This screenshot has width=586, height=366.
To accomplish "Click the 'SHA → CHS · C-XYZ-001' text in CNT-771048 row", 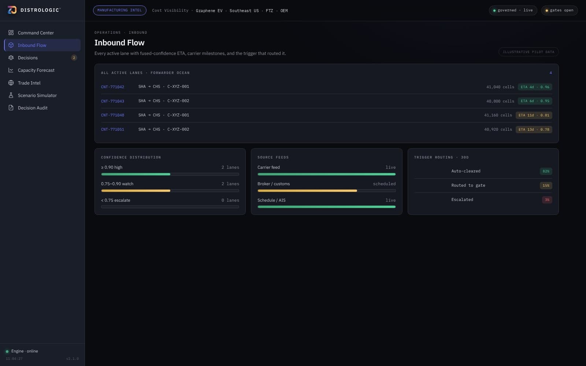I will coord(164,115).
